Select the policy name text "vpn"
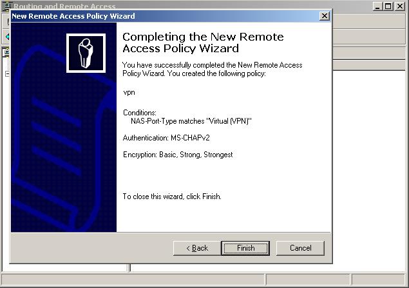 (129, 93)
